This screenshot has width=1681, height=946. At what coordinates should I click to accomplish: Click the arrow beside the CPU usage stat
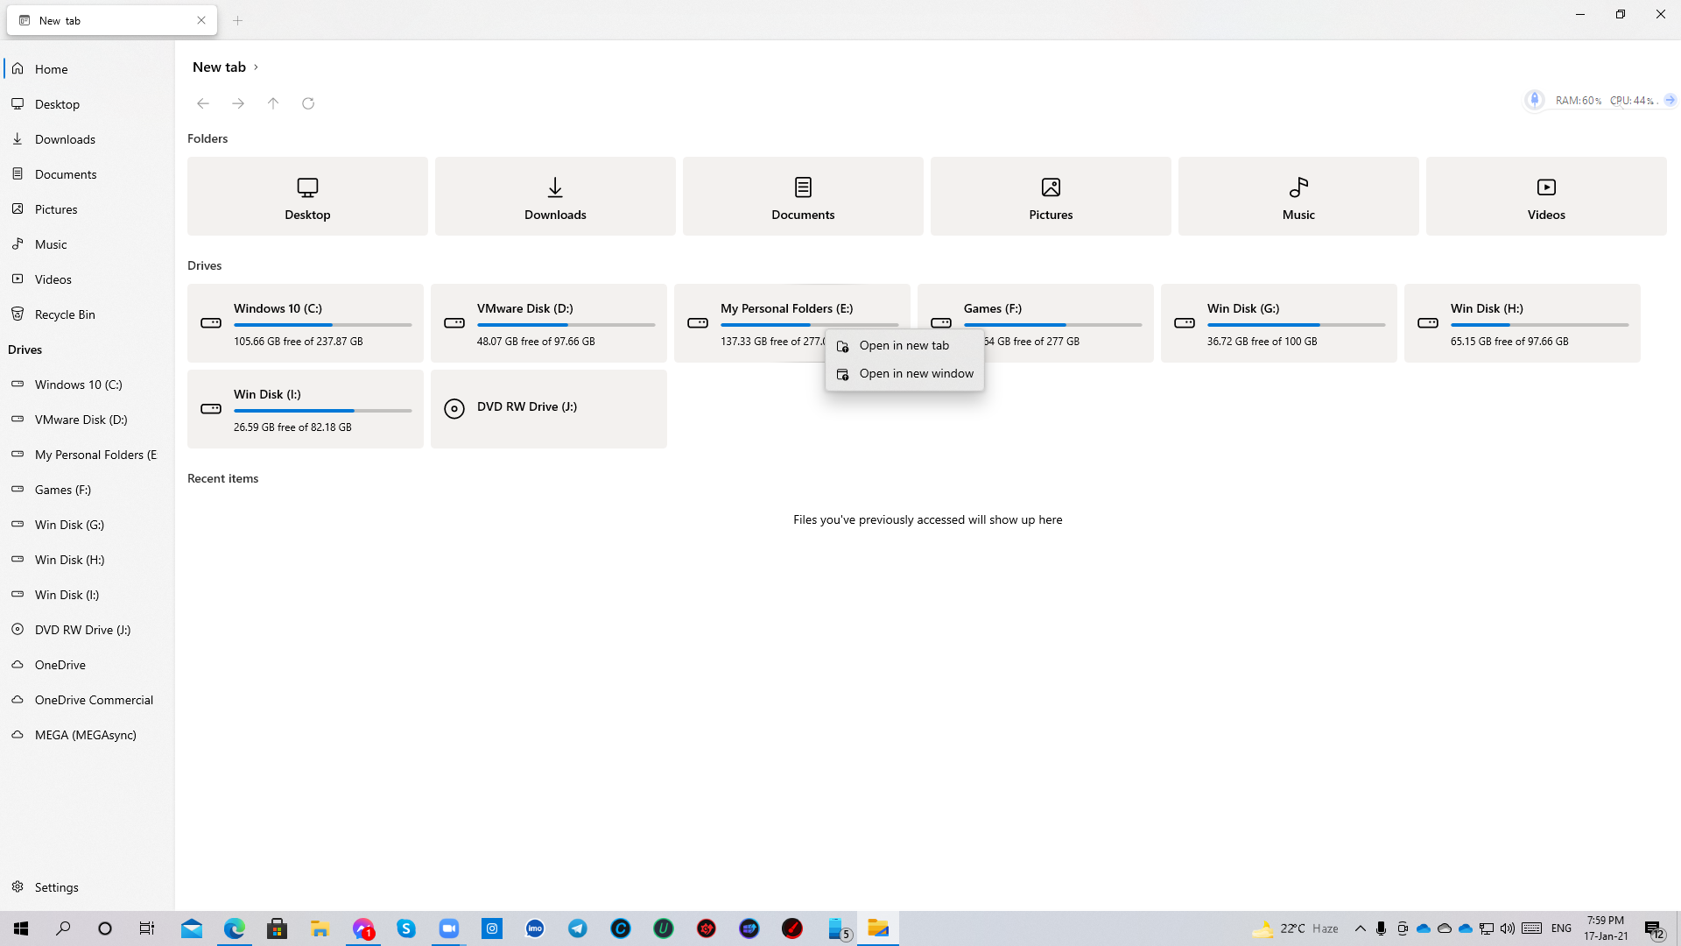pos(1669,100)
